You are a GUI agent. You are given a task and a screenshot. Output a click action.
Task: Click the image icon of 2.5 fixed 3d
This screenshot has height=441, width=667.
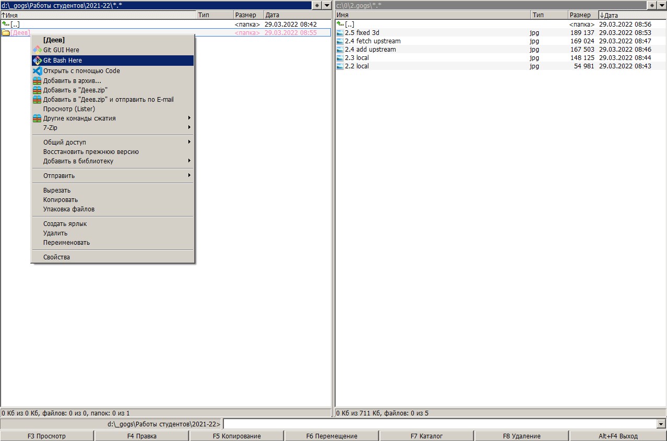coord(340,33)
